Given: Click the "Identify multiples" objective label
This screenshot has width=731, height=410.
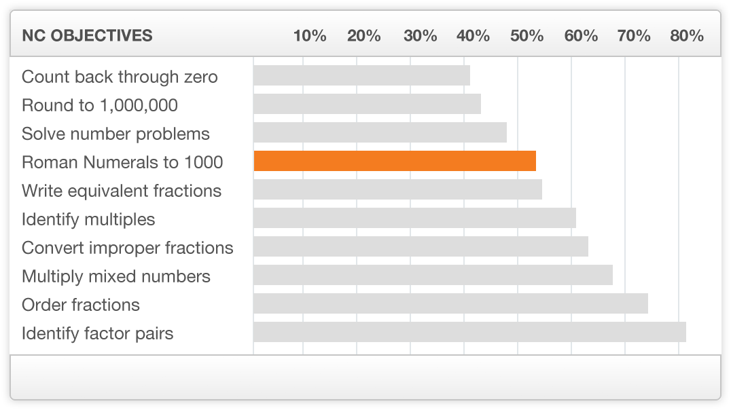Looking at the screenshot, I should 88,219.
